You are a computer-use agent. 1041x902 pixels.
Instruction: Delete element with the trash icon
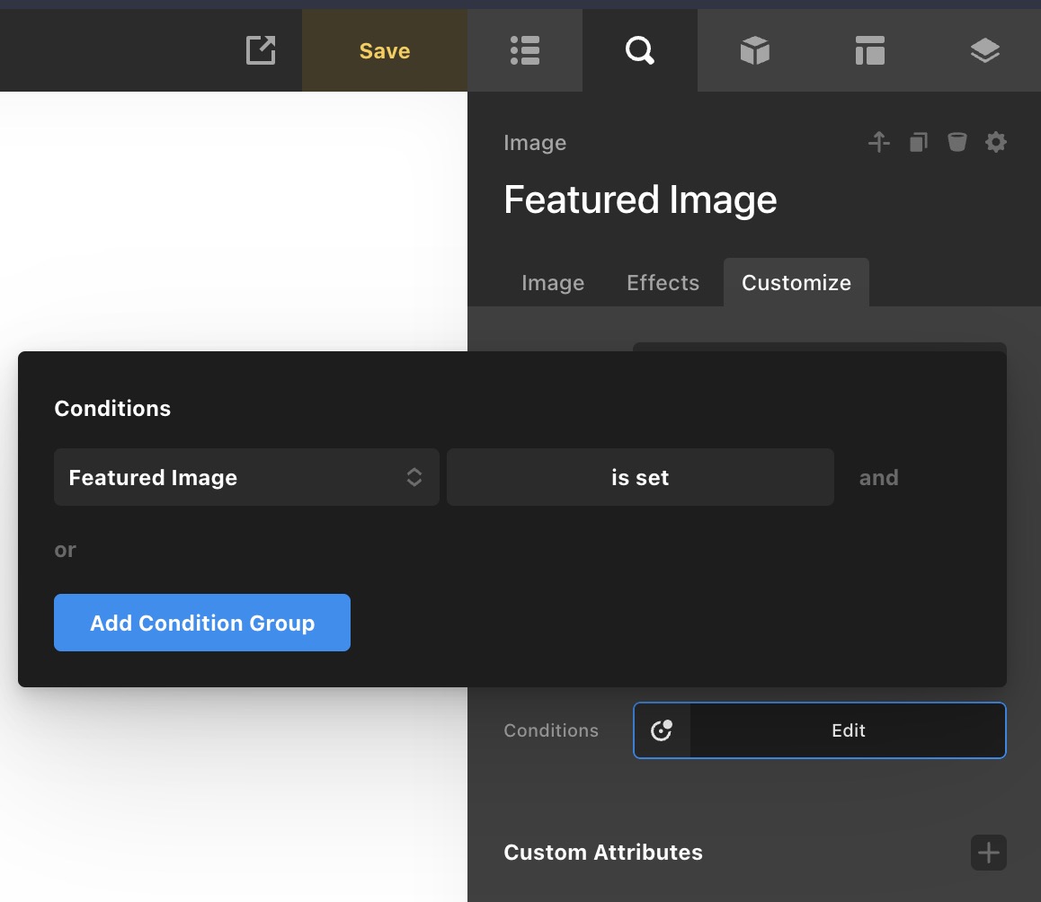(956, 142)
